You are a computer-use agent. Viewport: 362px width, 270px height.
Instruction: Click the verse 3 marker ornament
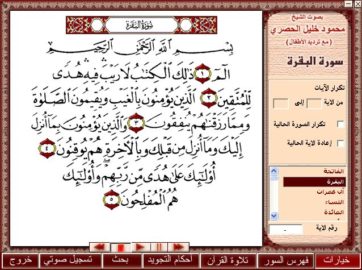137,123
